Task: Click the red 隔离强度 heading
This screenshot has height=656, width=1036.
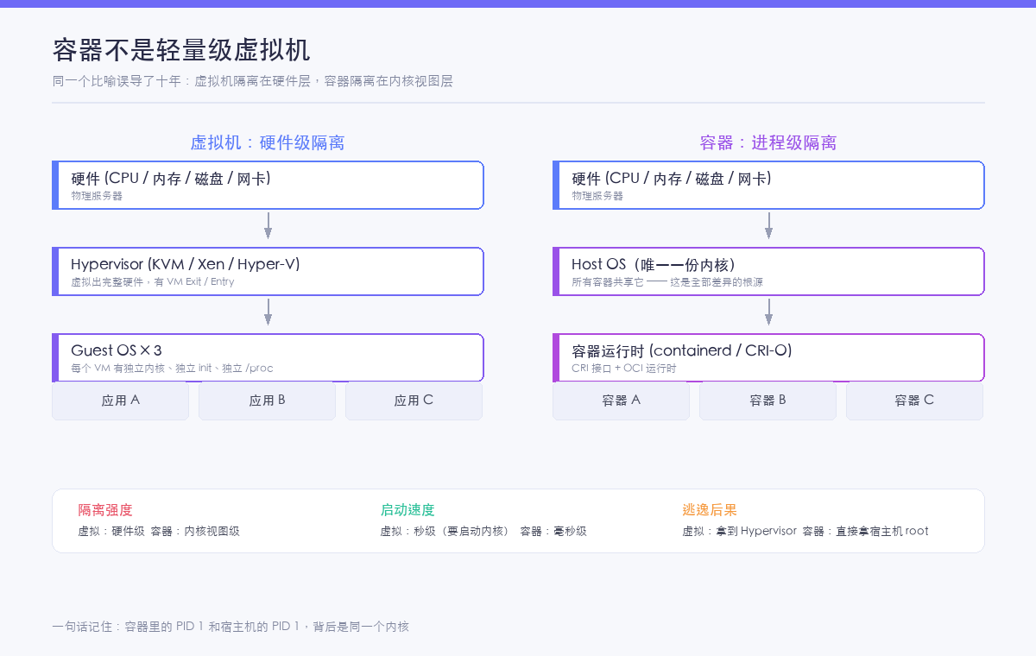Action: click(x=105, y=510)
